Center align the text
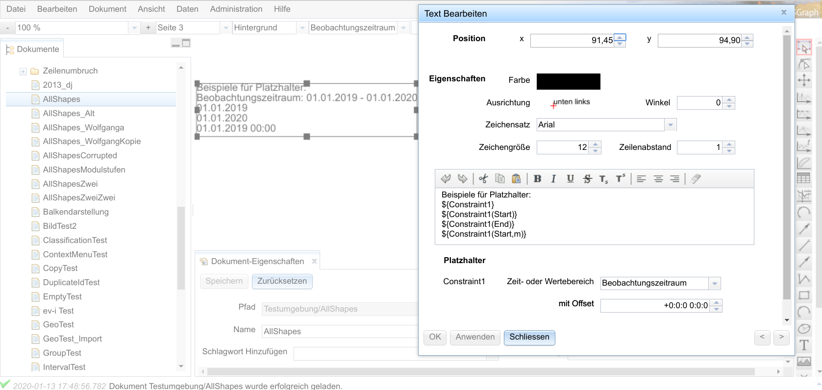 pyautogui.click(x=658, y=179)
